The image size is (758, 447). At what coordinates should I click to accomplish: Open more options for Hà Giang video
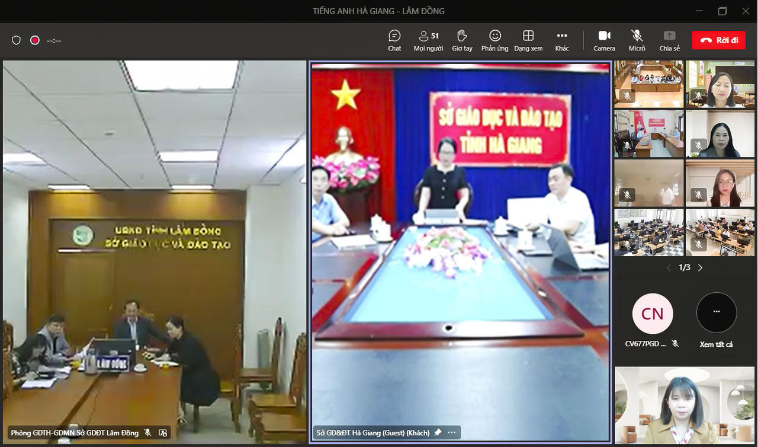point(452,433)
